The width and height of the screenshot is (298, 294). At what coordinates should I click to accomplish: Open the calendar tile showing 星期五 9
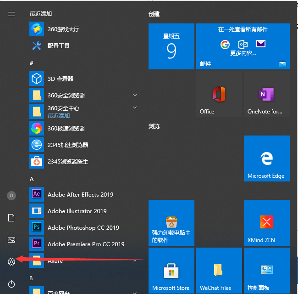[x=171, y=46]
